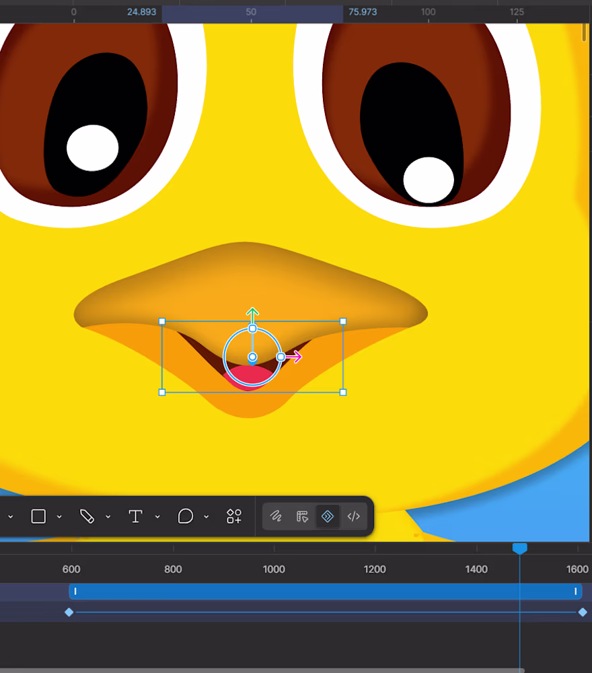Click the 1000 mark on the timeline ruler
This screenshot has height=673, width=592.
(x=274, y=569)
